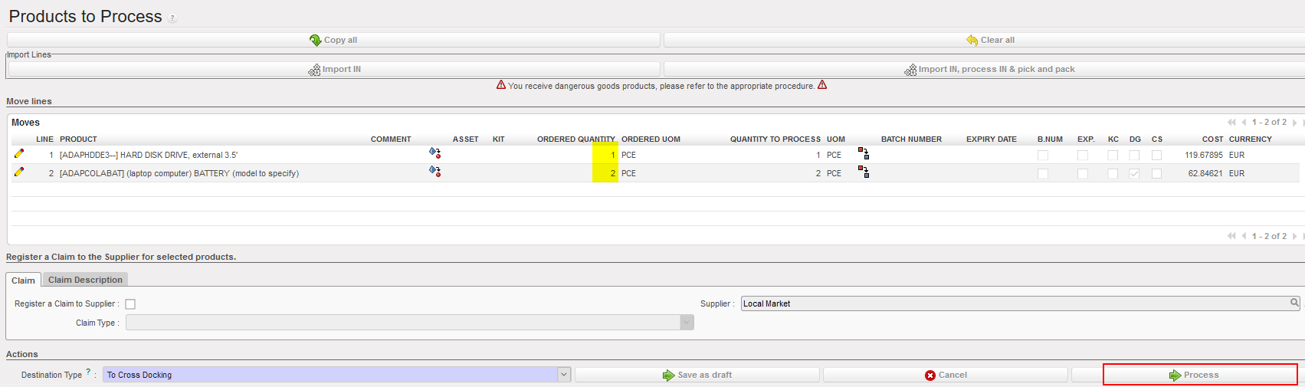Click the top pager first-page icon
The height and width of the screenshot is (387, 1305).
[1231, 123]
